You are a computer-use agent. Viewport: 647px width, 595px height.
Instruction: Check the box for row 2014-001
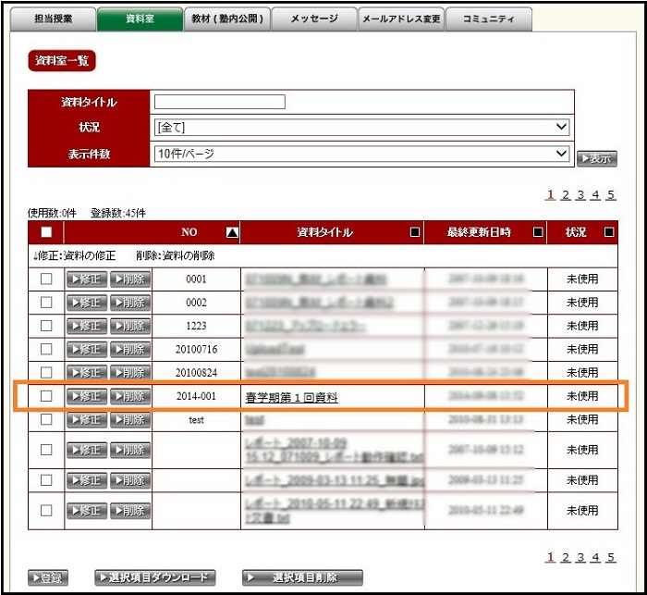coord(45,396)
